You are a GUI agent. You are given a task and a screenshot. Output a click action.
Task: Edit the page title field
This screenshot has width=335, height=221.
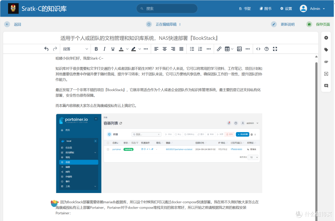(x=160, y=38)
